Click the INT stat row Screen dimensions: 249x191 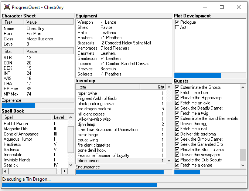(x=38, y=73)
